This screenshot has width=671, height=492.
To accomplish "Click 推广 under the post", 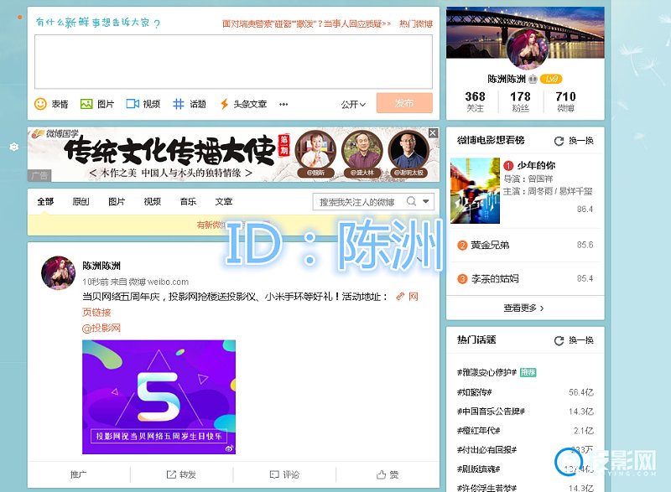I will coord(79,474).
